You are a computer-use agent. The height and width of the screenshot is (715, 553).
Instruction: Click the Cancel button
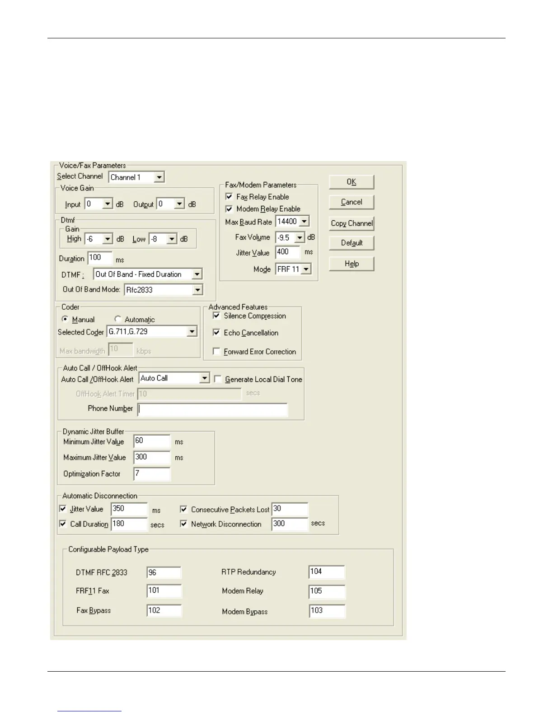tap(351, 202)
